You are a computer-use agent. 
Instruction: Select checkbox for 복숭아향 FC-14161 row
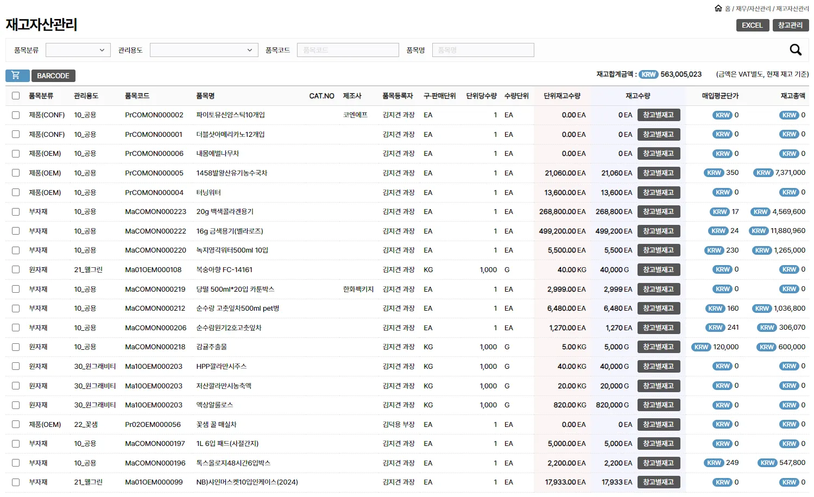click(16, 269)
